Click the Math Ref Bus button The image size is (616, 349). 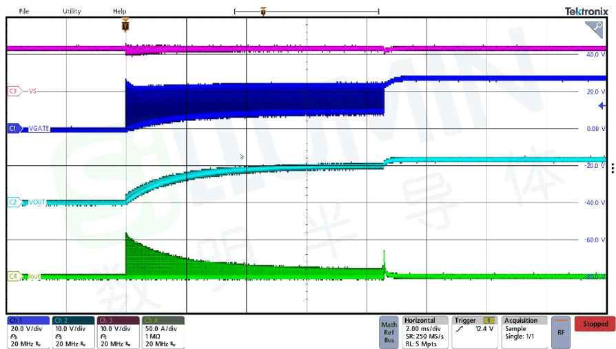[389, 332]
